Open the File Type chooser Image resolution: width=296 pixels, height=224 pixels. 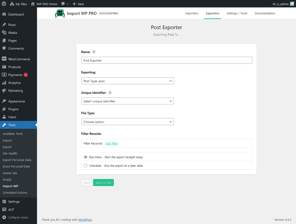[x=127, y=122]
